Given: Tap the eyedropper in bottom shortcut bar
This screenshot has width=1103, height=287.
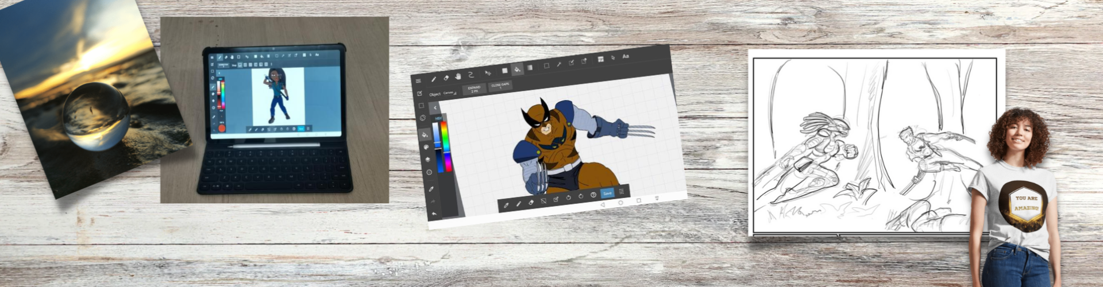Looking at the screenshot, I should [506, 205].
